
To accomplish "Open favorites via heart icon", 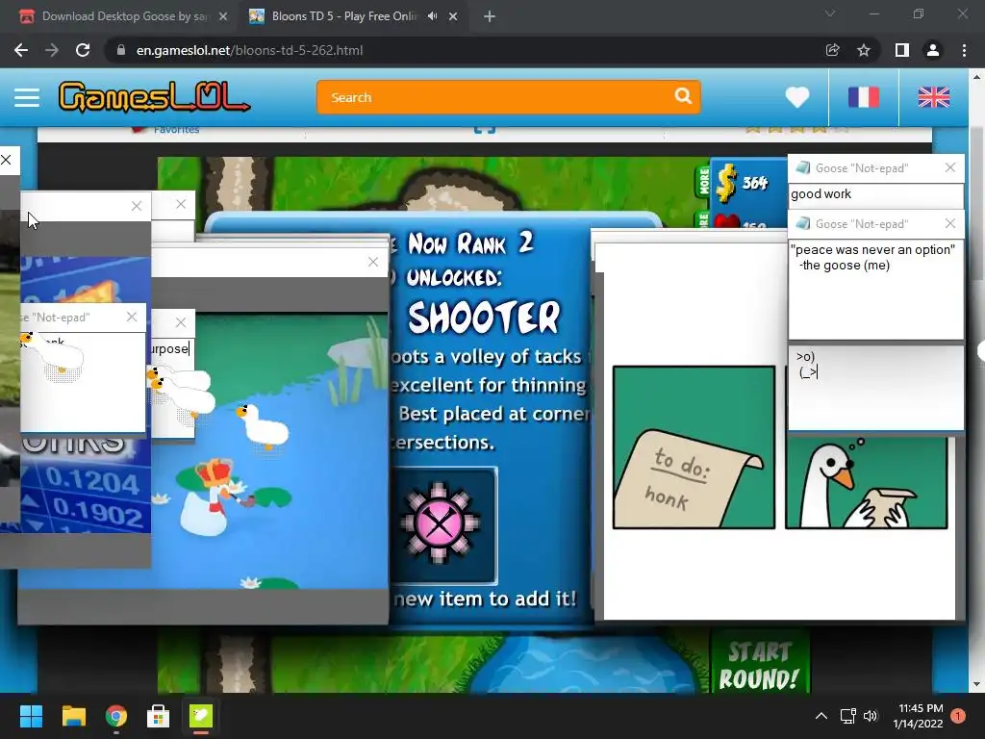I will [797, 97].
